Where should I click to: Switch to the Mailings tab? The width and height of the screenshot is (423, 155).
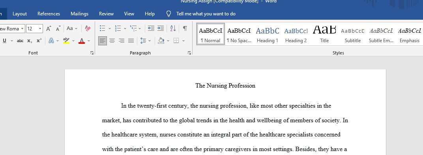pyautogui.click(x=80, y=14)
